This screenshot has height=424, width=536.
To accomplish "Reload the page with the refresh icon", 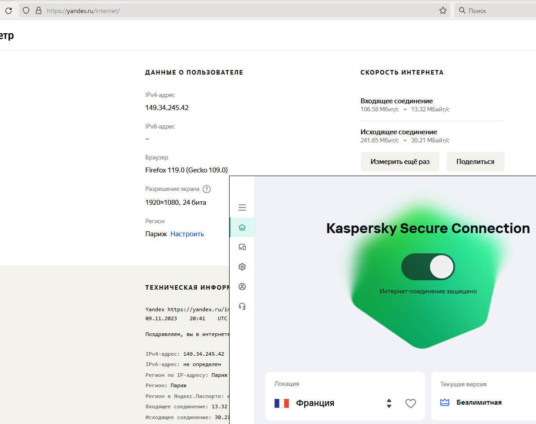I will [9, 11].
